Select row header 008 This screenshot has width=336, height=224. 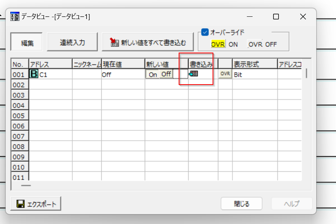[20, 146]
